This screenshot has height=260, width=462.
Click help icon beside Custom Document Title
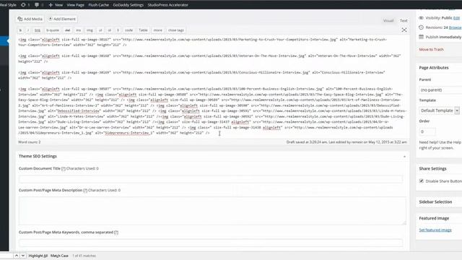[x=64, y=168]
